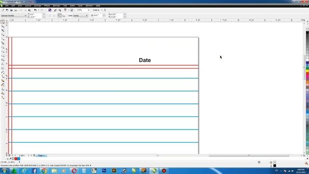
Task: Select the Polygon tool
Action: pos(2,56)
